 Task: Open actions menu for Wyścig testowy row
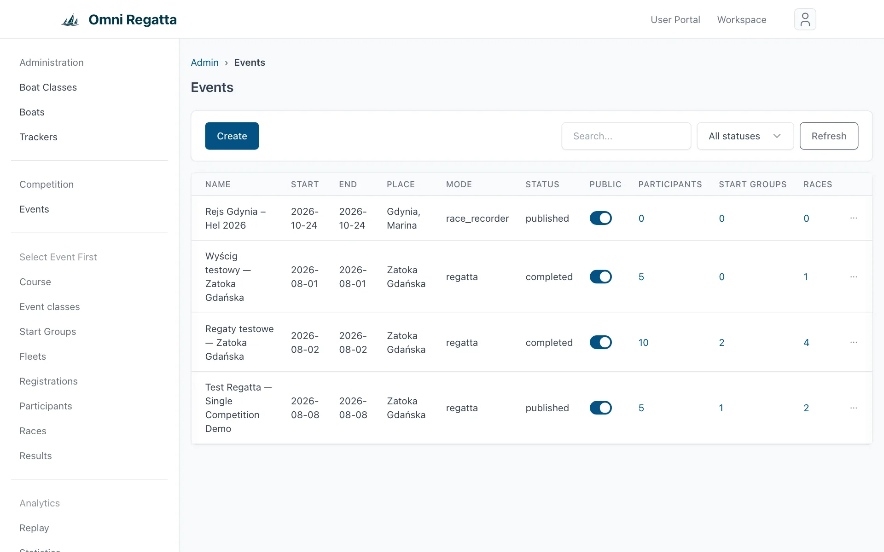click(x=853, y=277)
